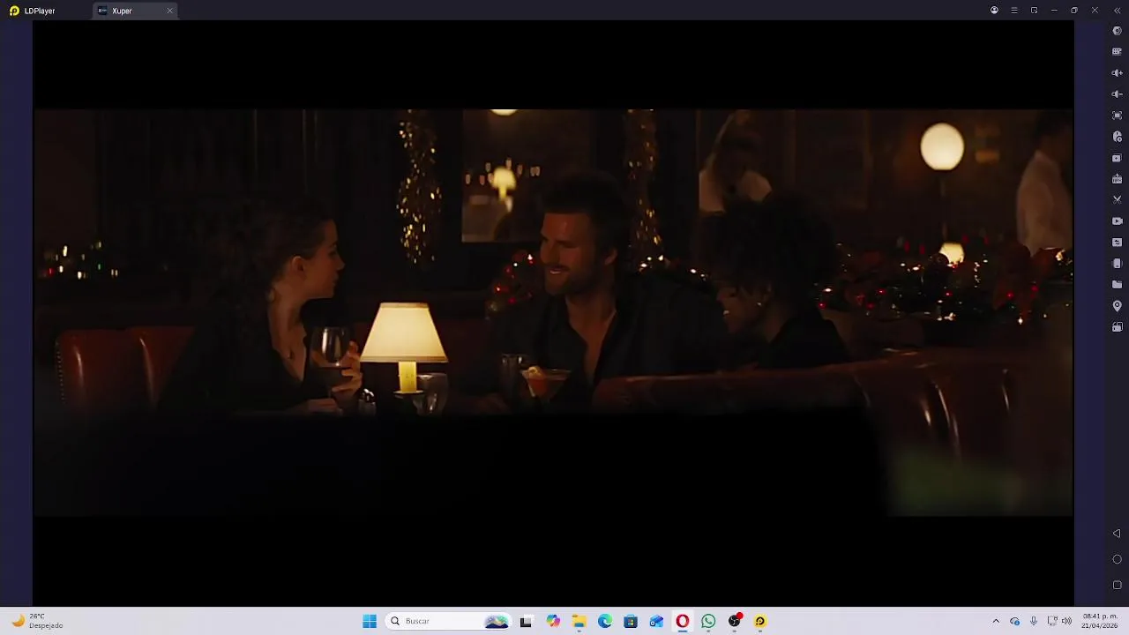Open the volume control in system tray

pos(1066,621)
